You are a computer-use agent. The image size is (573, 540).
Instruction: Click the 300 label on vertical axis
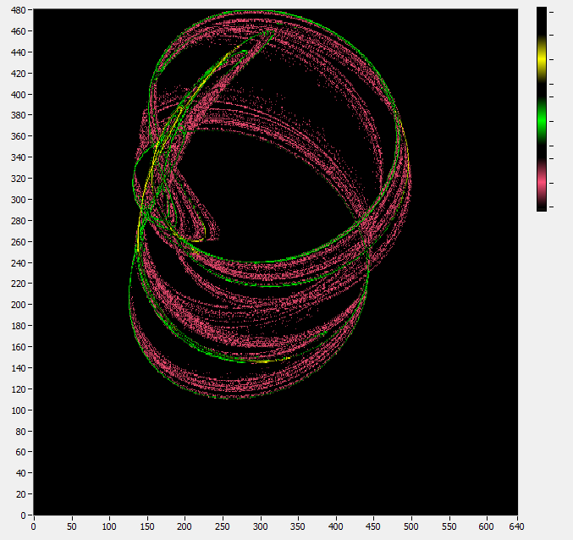[x=19, y=200]
